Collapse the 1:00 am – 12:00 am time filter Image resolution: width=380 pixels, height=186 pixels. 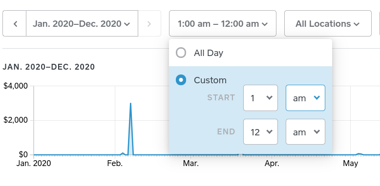[222, 24]
